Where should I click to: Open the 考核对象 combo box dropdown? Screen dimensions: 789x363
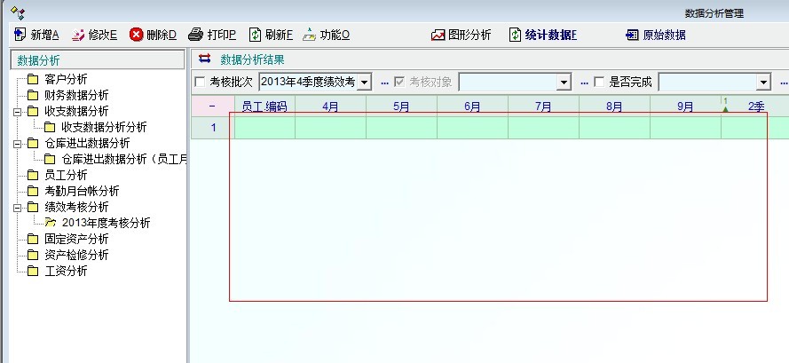pyautogui.click(x=563, y=83)
